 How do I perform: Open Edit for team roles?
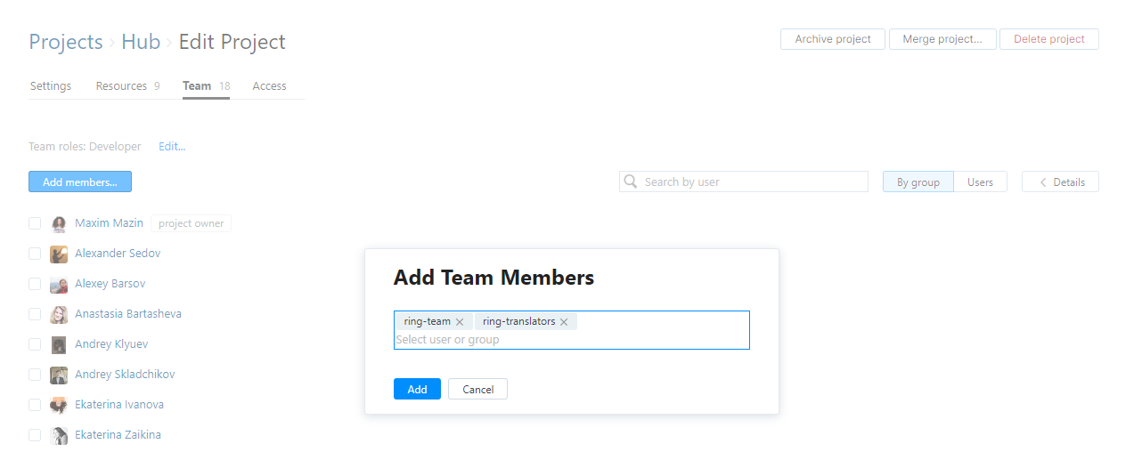coord(172,146)
